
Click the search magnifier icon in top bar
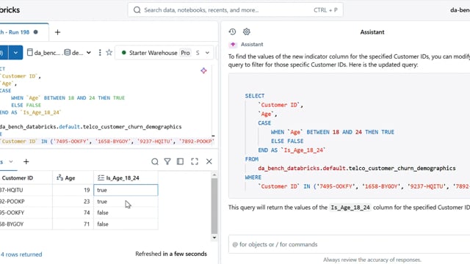tap(137, 10)
